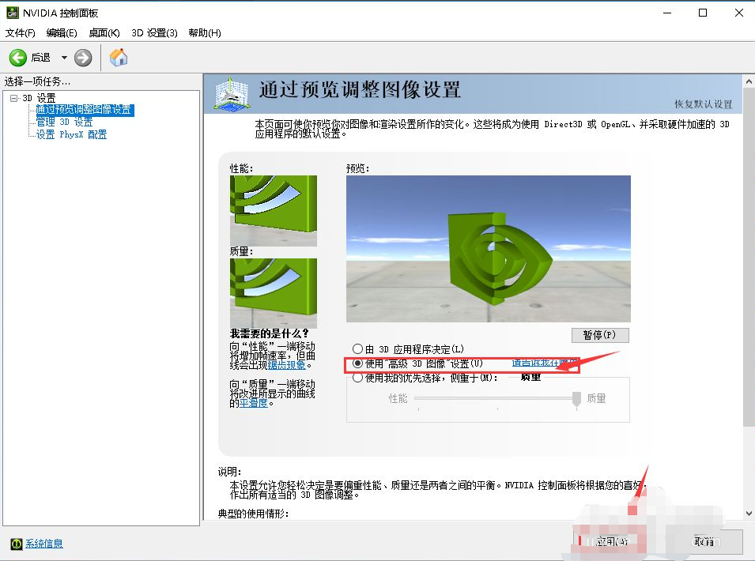Viewport: 755px width, 561px height.
Task: Select 使用"高级 3D 图像"设置 radio button
Action: click(358, 363)
